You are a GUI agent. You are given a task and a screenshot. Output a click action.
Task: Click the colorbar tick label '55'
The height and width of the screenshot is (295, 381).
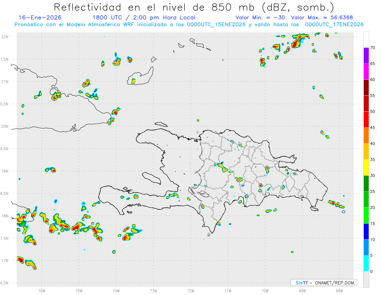[373, 95]
